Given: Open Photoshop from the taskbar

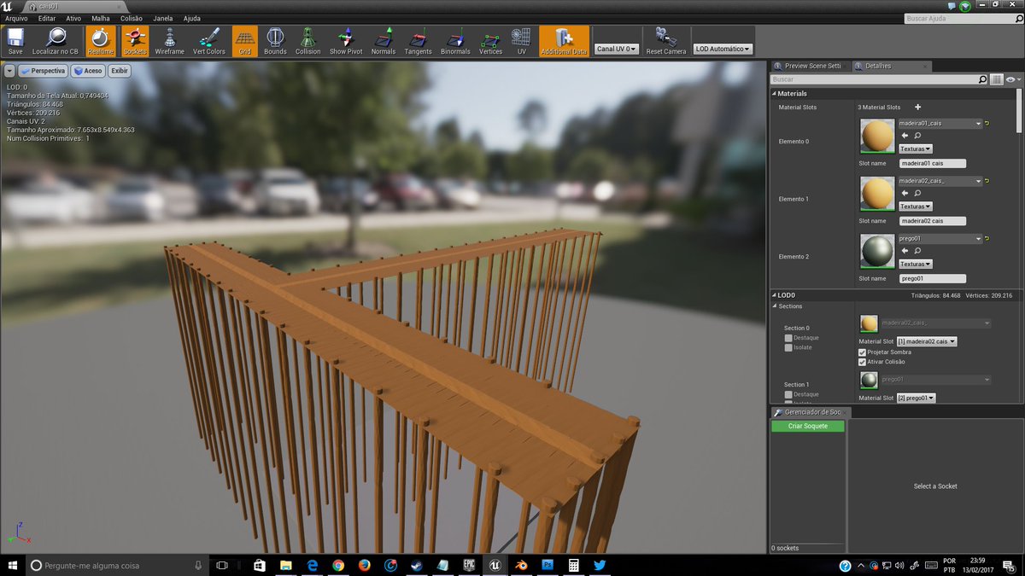Looking at the screenshot, I should [x=548, y=565].
